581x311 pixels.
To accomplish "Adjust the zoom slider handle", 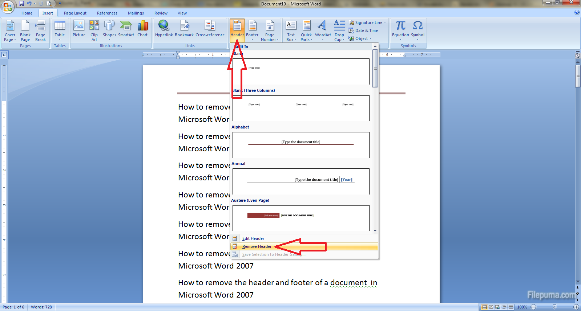I will click(554, 307).
